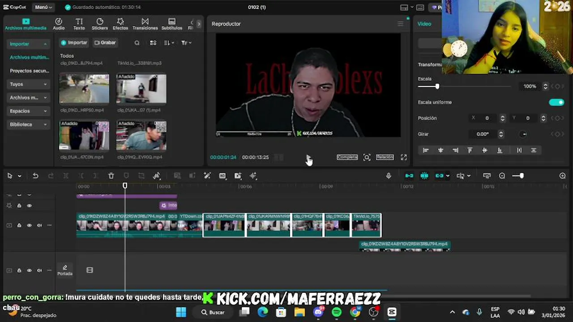The image size is (573, 322).
Task: Mute the main video track audio
Action: 39,225
